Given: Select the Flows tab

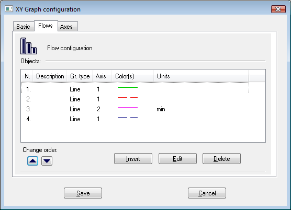Looking at the screenshot, I should (x=46, y=26).
